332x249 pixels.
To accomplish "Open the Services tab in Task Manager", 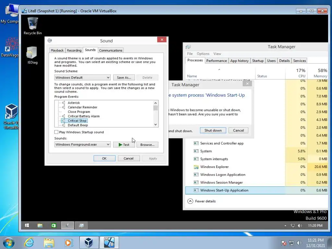I will pos(299,61).
